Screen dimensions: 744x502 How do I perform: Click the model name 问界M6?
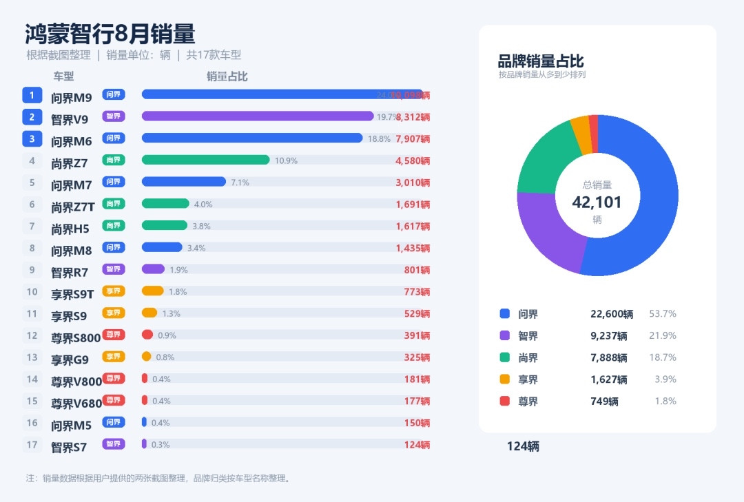pos(71,141)
